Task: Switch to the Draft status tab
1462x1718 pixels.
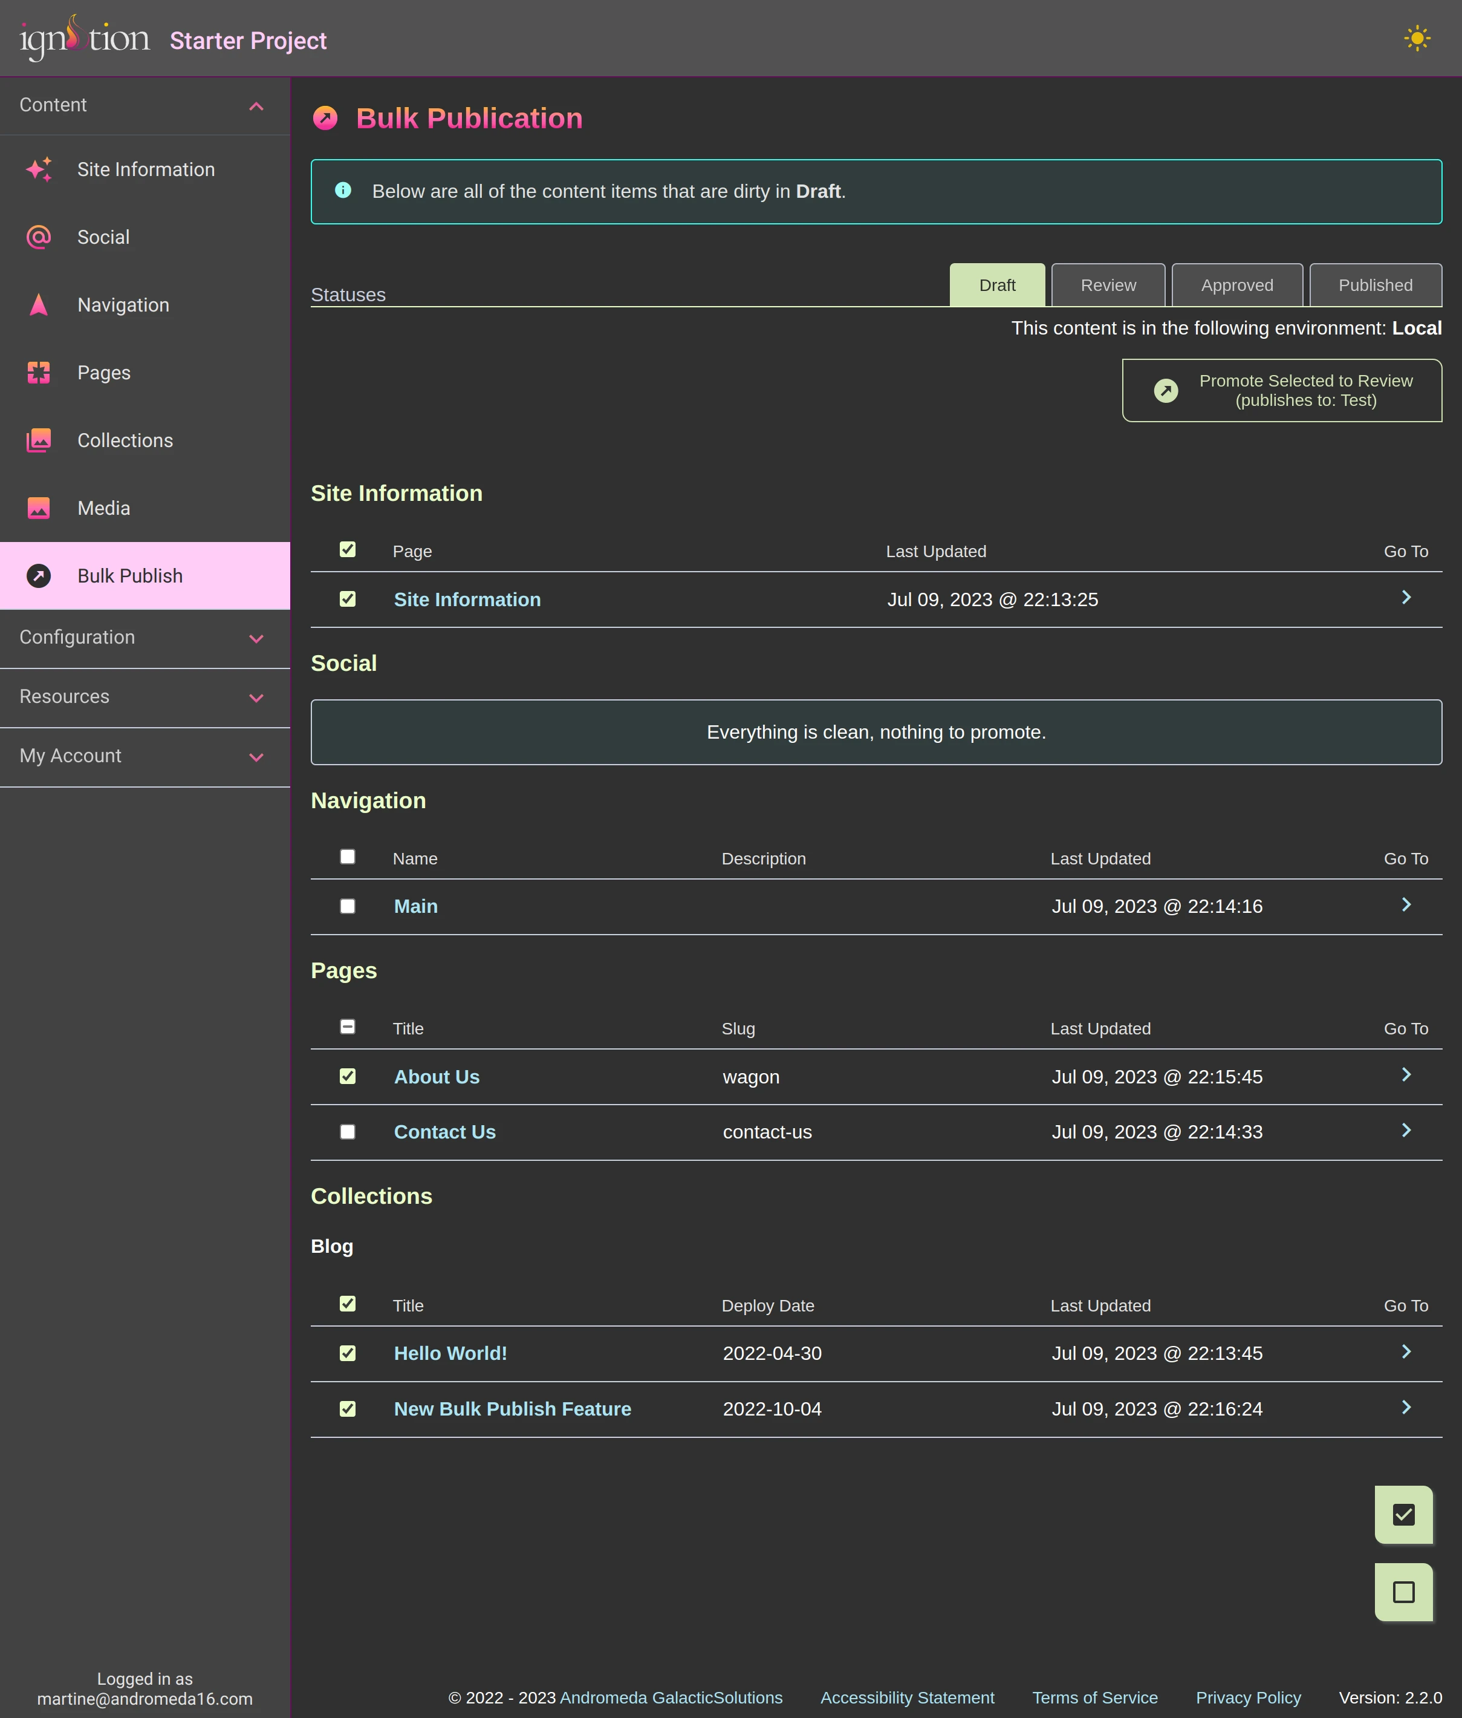Action: tap(997, 286)
